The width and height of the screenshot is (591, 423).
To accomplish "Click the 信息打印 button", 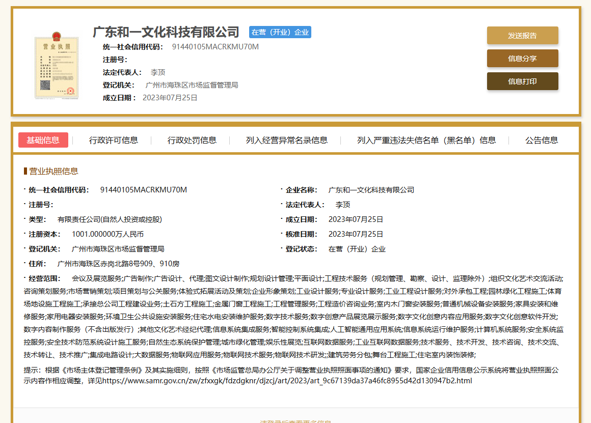I will coord(523,81).
